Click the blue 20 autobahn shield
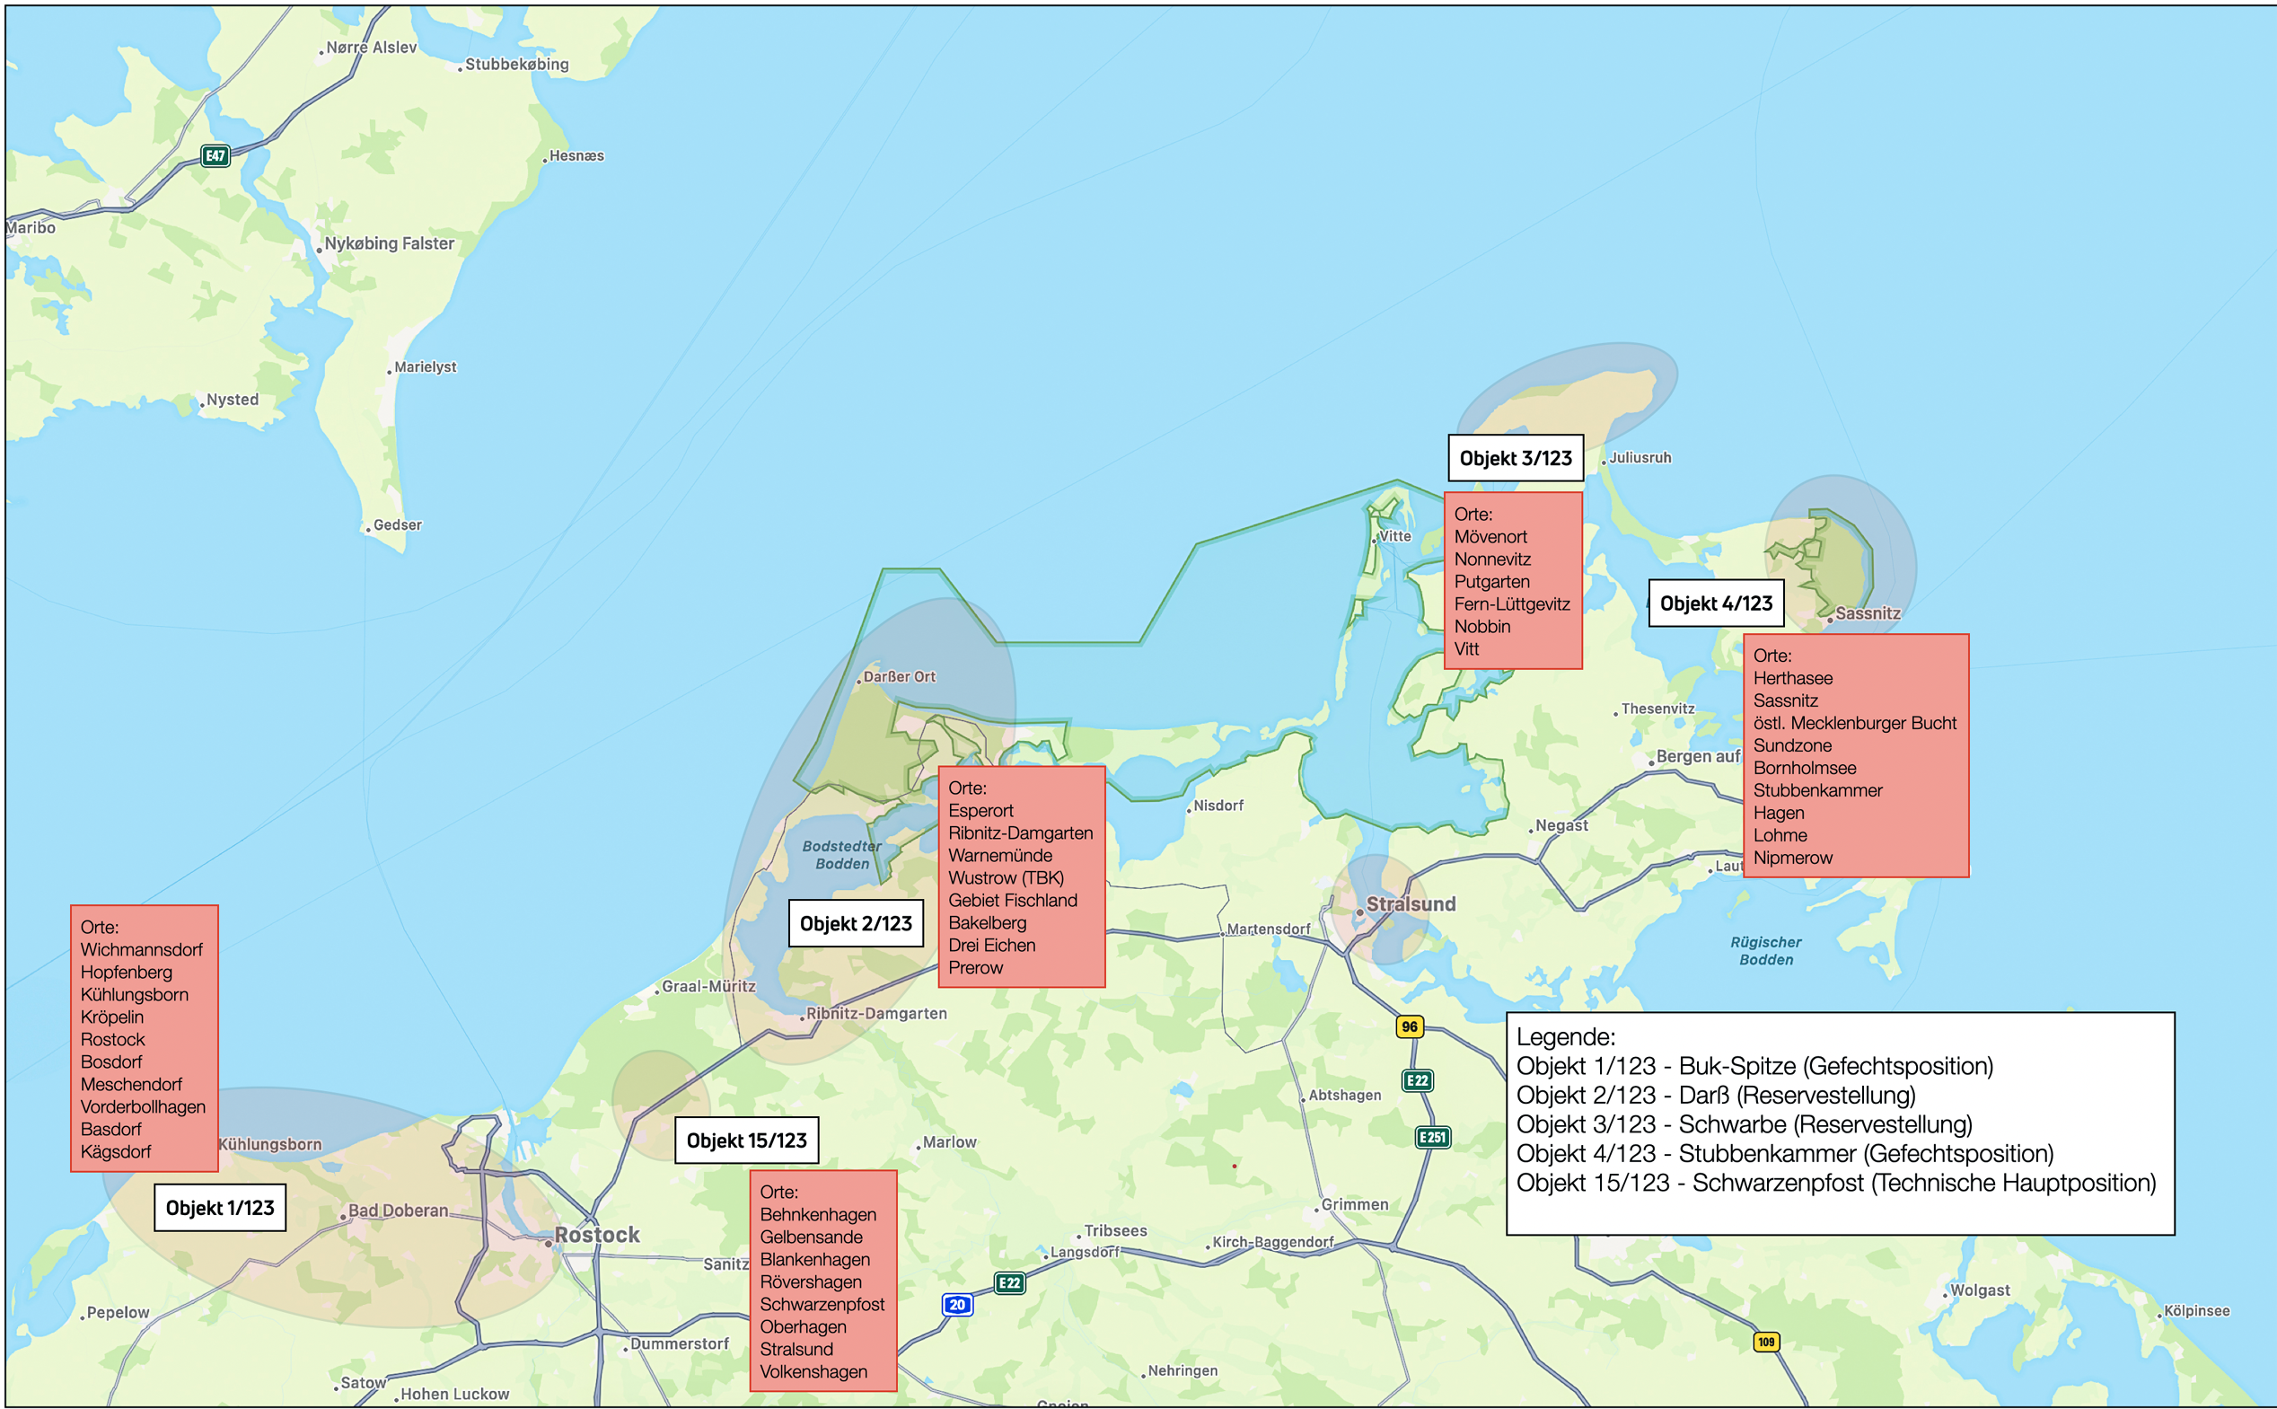Viewport: 2277px width, 1409px height. coord(957,1305)
